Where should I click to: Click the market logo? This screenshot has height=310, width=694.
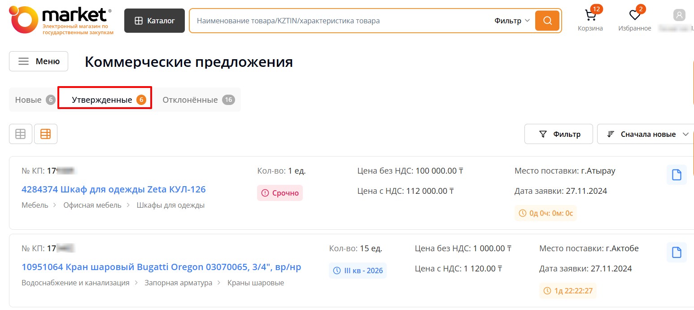[61, 20]
